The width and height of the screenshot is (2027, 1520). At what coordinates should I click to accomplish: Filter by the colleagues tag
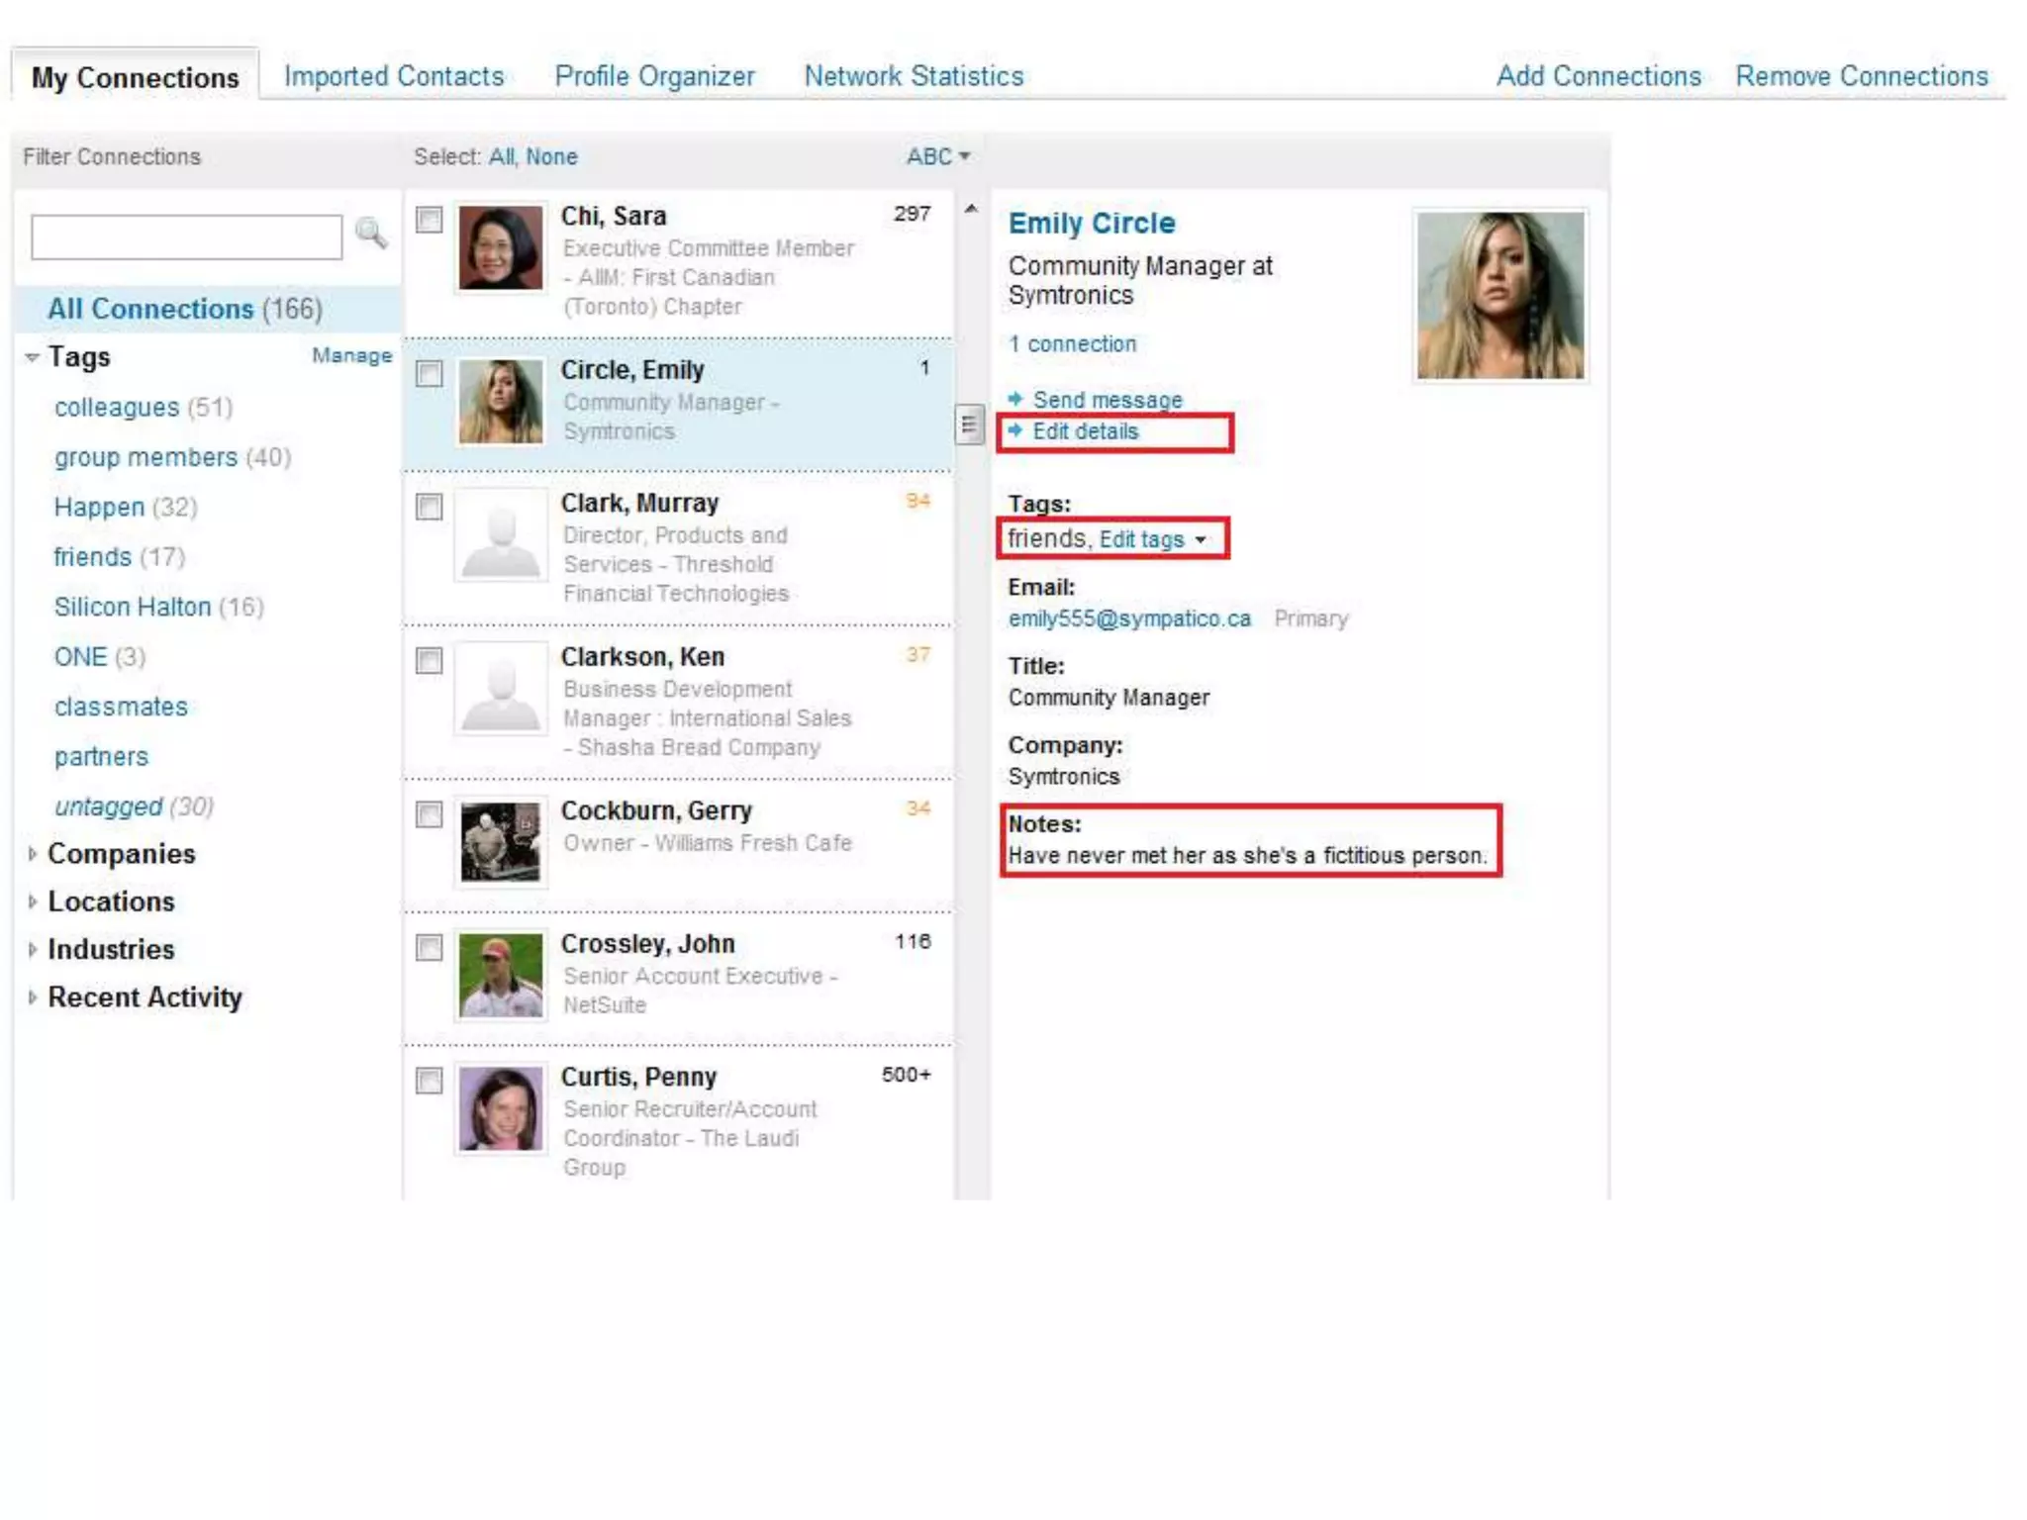click(x=117, y=408)
